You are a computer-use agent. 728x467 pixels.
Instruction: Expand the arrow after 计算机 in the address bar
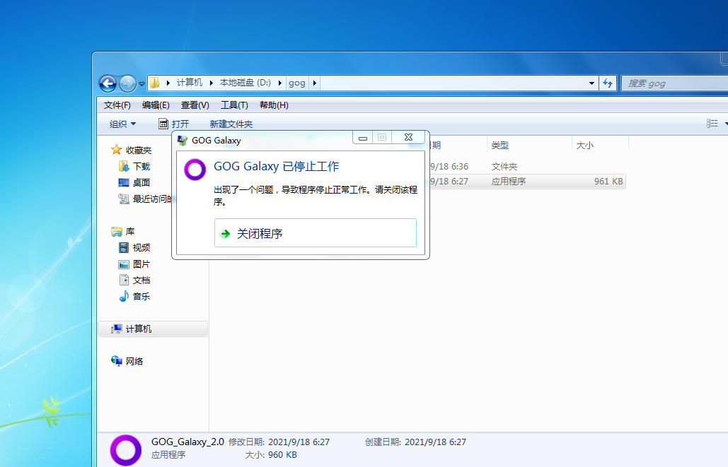click(212, 83)
